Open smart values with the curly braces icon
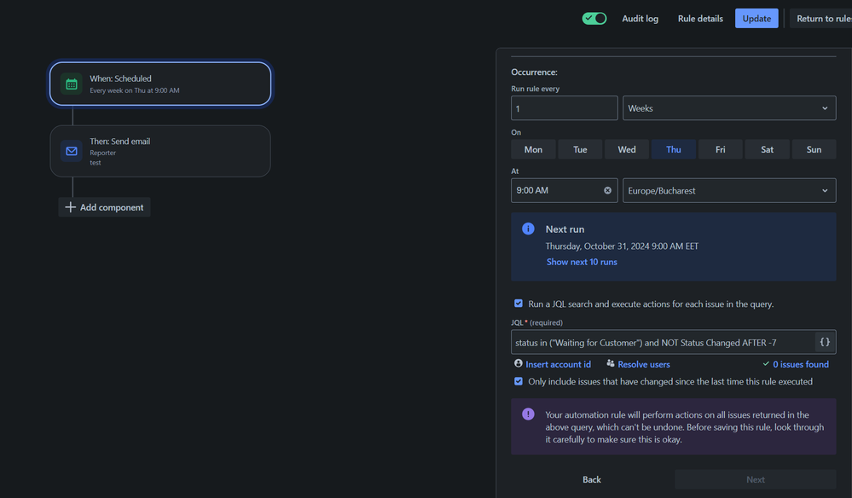Image resolution: width=852 pixels, height=498 pixels. (825, 342)
